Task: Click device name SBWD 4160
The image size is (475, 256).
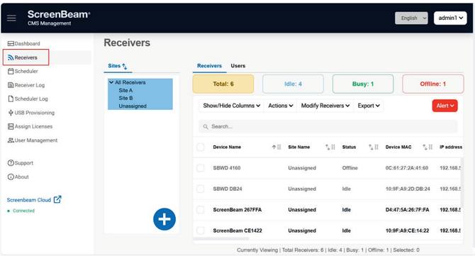Action: pyautogui.click(x=227, y=168)
